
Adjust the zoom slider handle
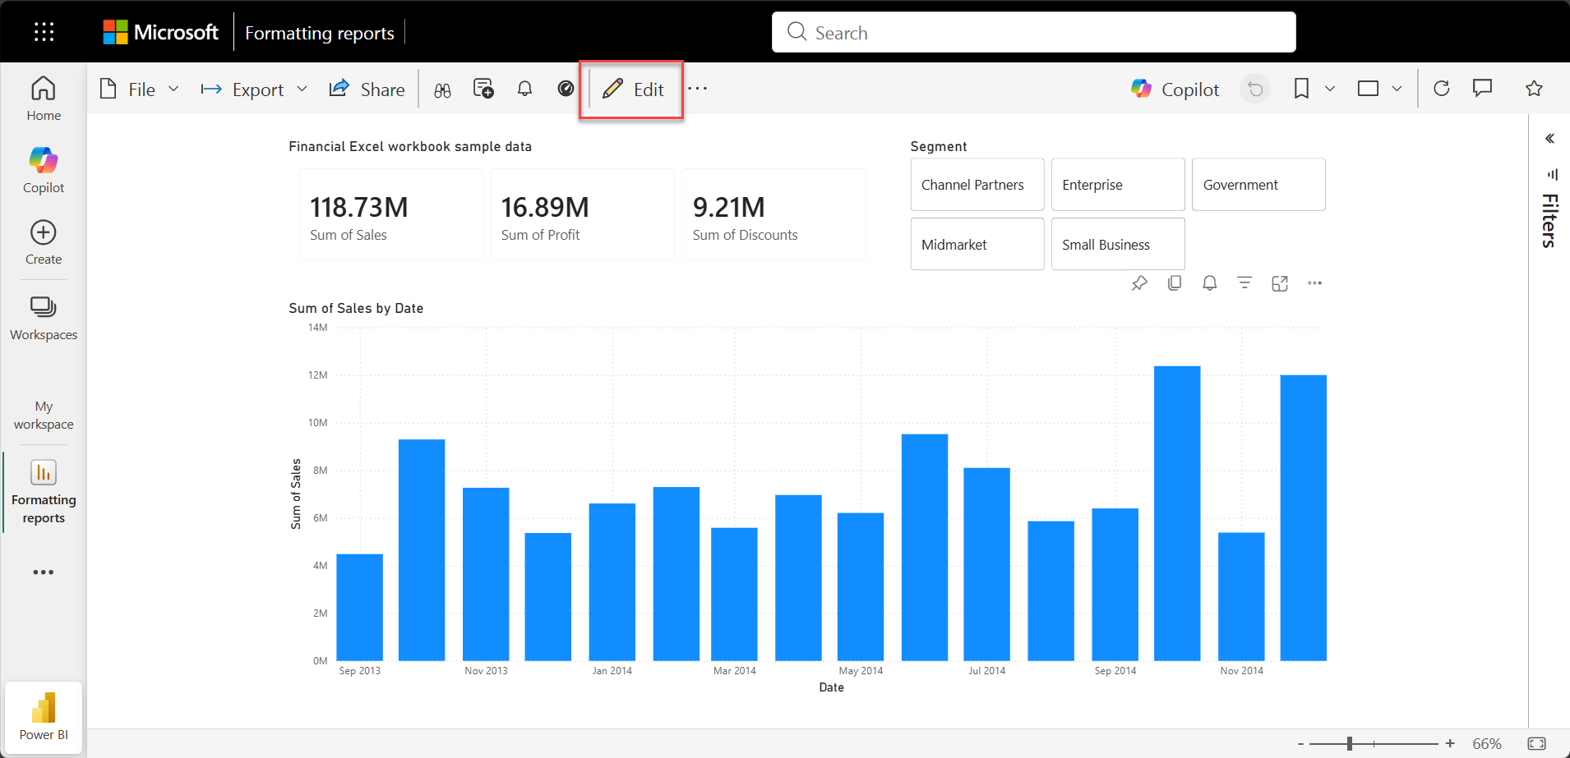pos(1350,743)
